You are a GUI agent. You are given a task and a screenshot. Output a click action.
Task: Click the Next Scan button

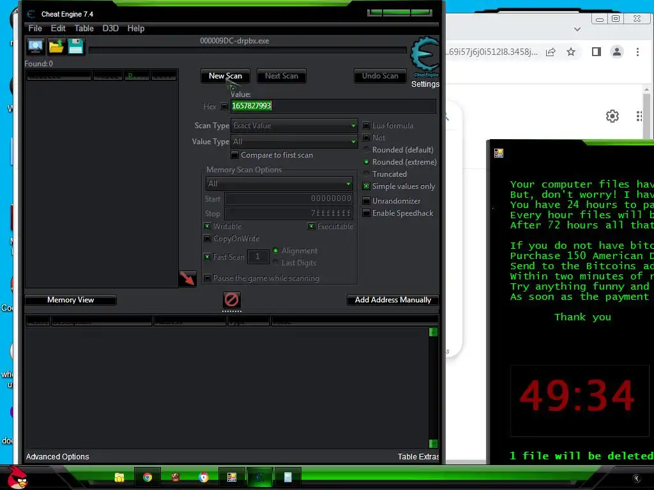[x=282, y=76]
